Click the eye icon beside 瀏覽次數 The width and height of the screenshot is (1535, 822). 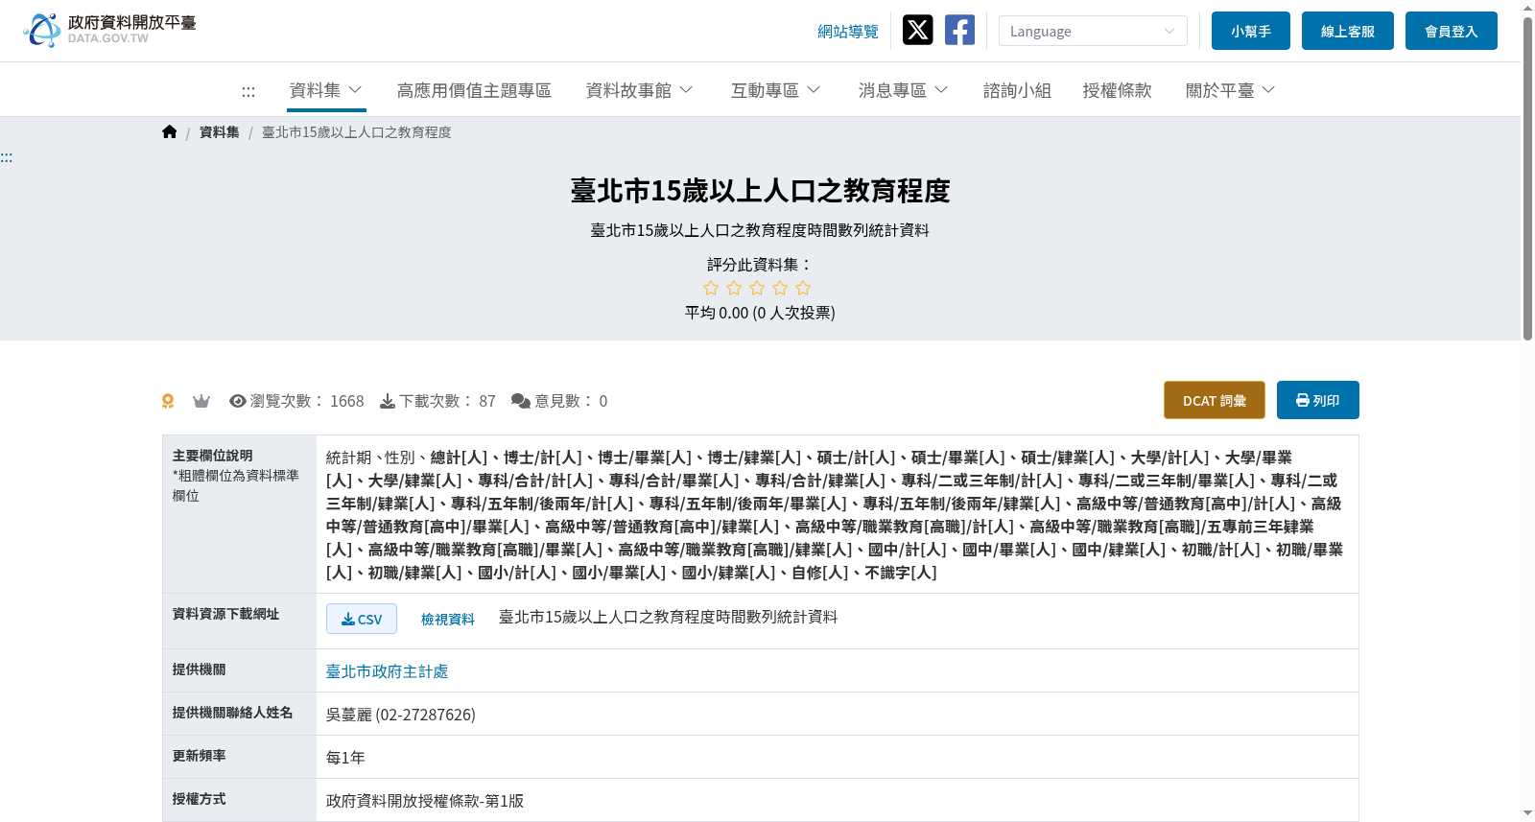238,401
